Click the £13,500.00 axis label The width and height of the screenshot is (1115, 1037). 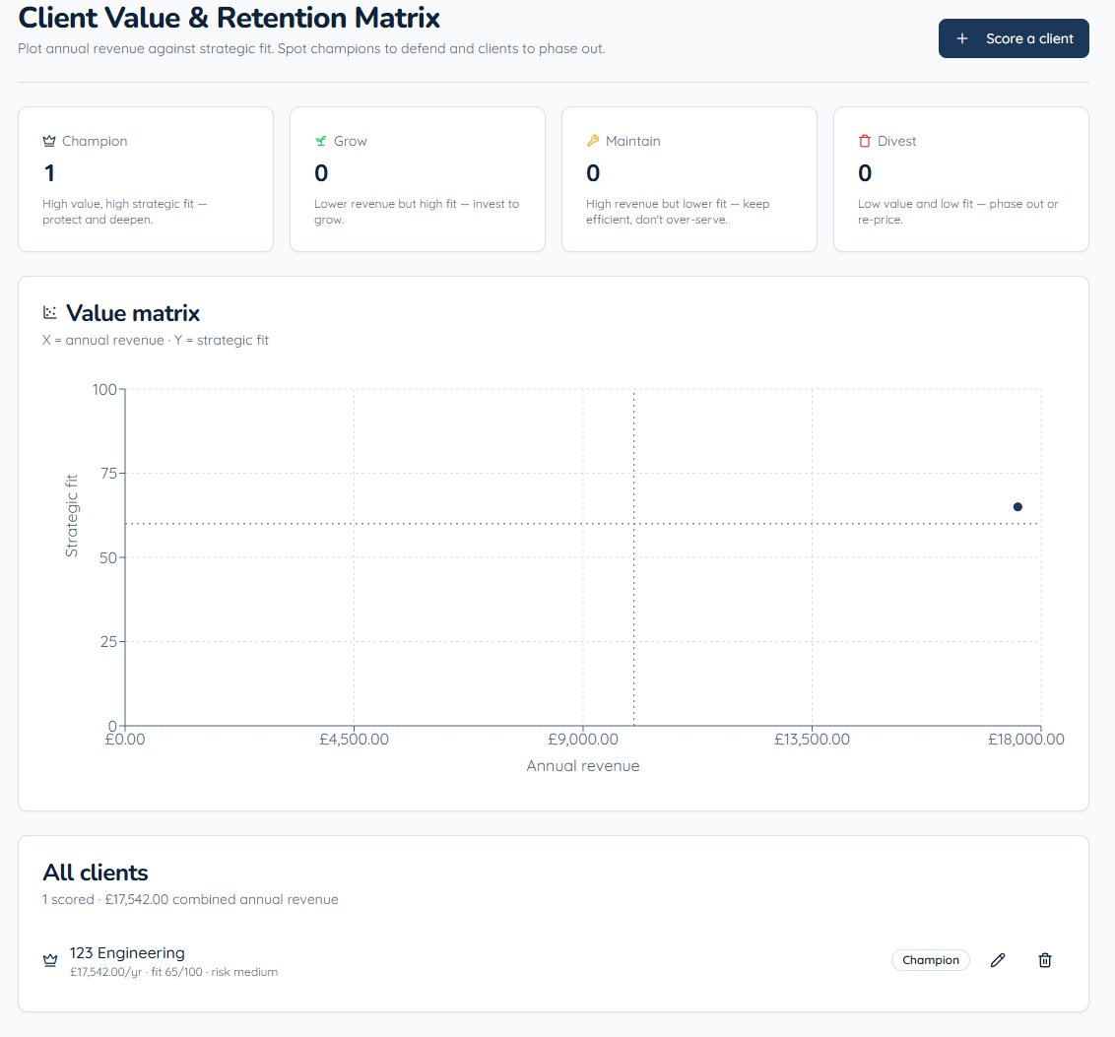tap(812, 740)
